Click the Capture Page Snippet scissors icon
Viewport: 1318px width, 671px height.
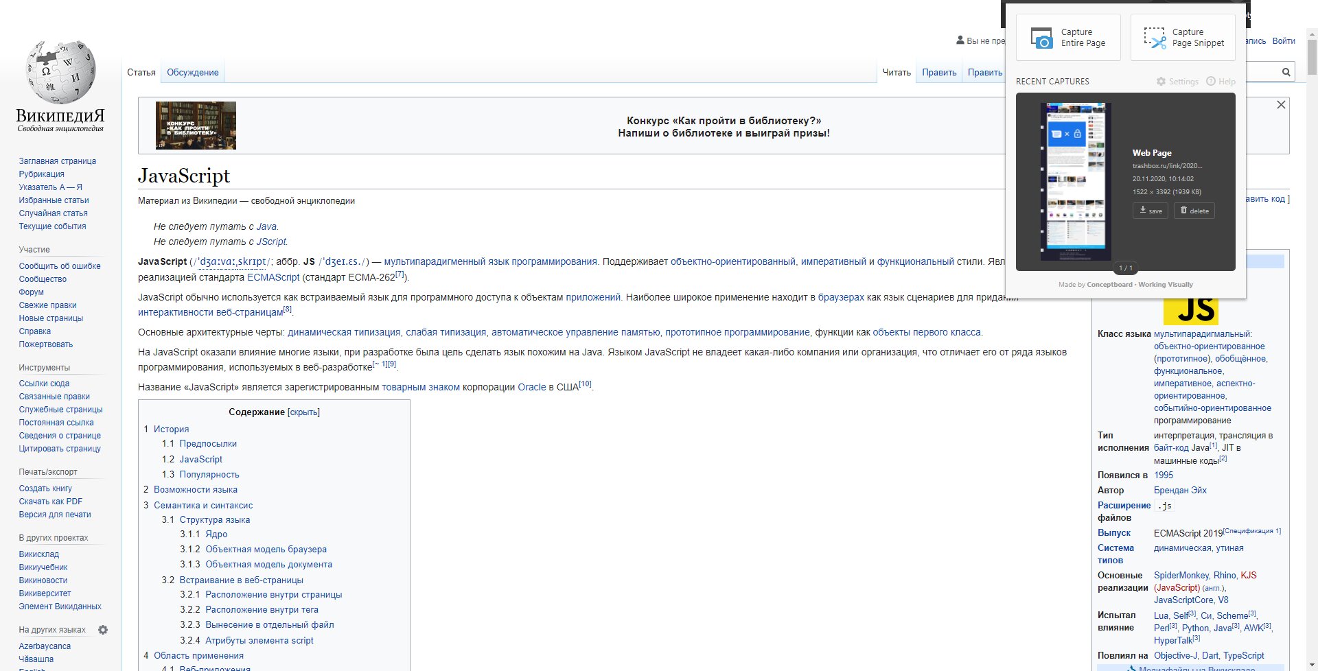pyautogui.click(x=1155, y=38)
